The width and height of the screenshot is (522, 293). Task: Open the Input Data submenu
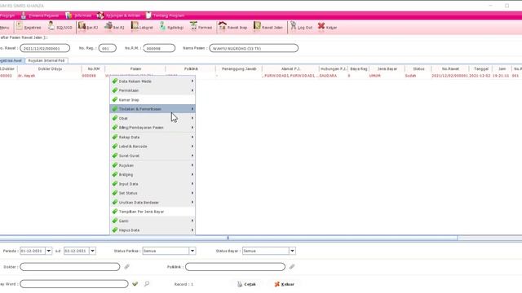pos(153,184)
